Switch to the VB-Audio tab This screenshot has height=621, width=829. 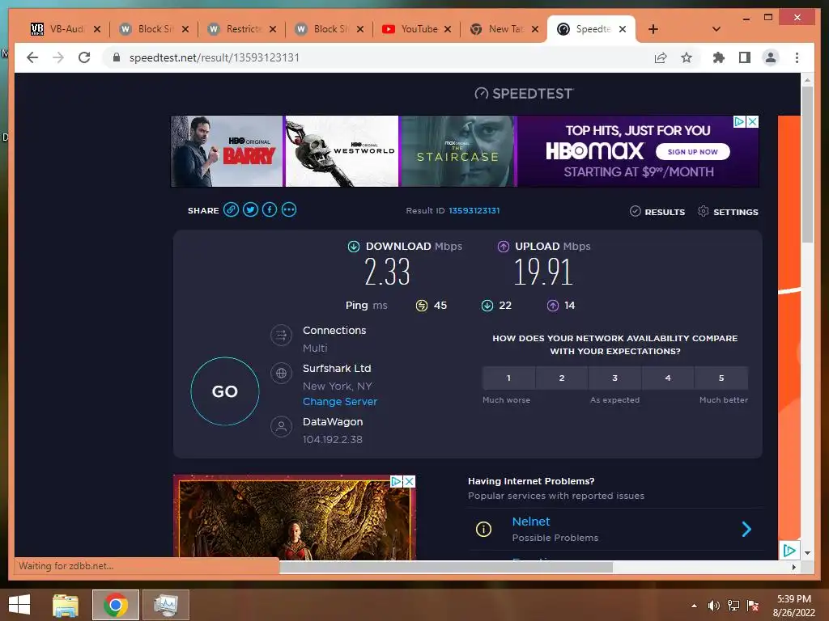(x=66, y=29)
